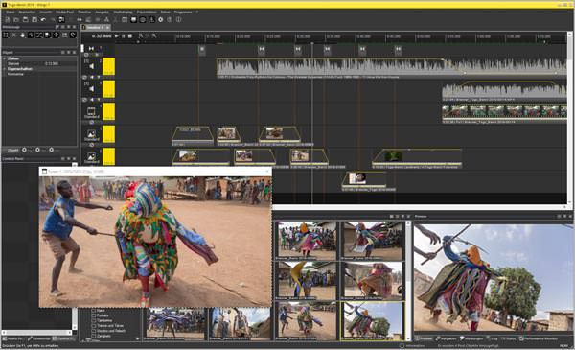Open the Media-Pool menu

click(64, 12)
